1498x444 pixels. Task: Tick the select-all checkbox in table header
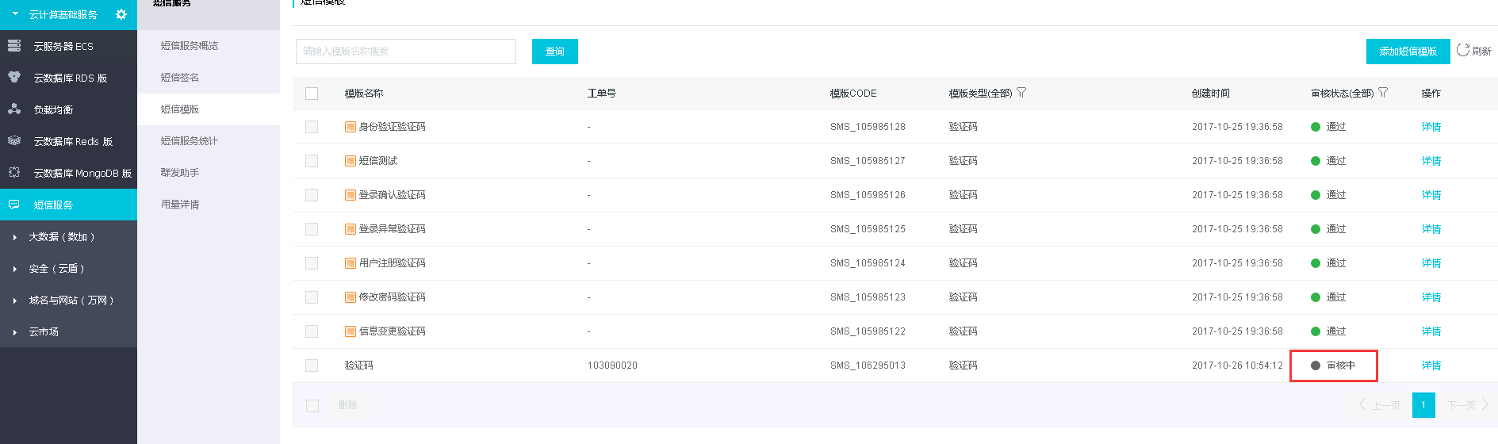312,94
